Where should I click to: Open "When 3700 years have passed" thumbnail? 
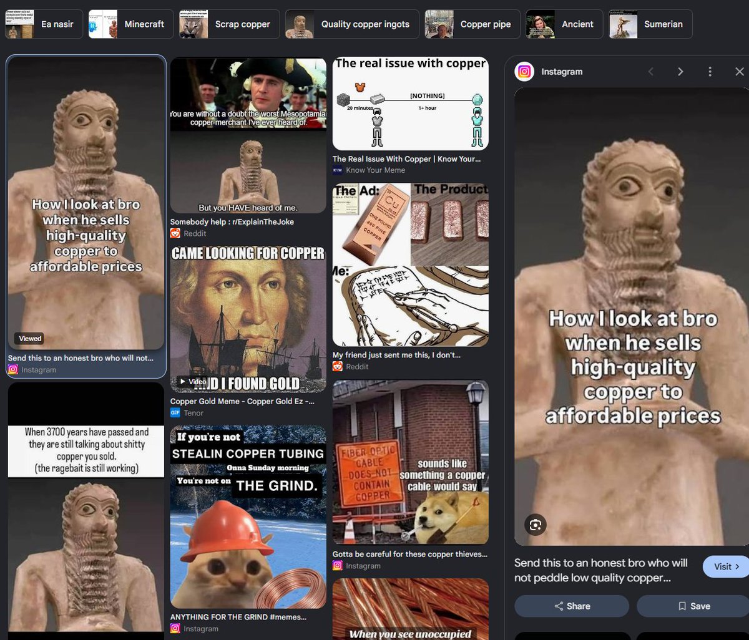point(86,512)
